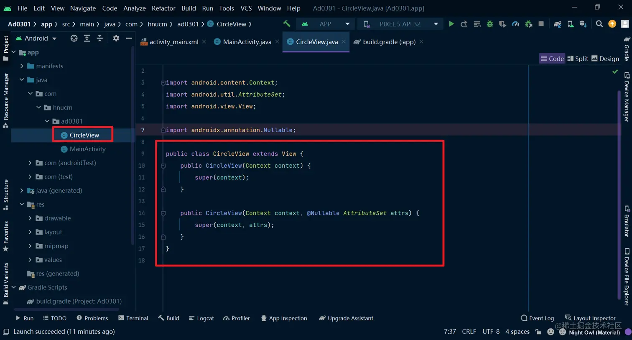Open the Resource Manager side panel
632x340 pixels.
(6, 100)
